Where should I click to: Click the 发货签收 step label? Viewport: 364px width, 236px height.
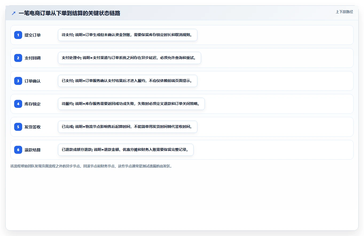pos(33,127)
